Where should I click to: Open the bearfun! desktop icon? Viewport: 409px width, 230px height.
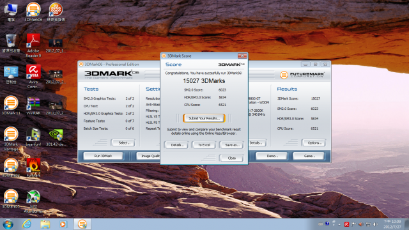click(33, 137)
